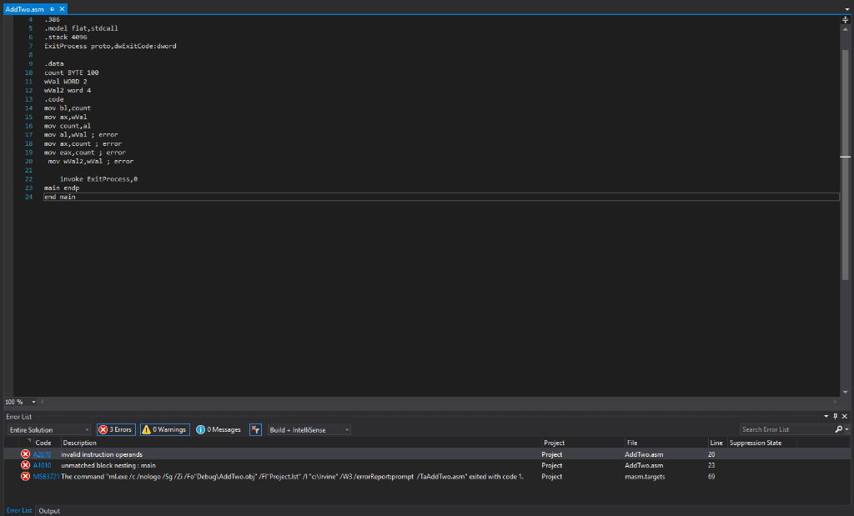This screenshot has height=516, width=854.
Task: Select 'unmatched block nesting : main' error
Action: tap(108, 465)
